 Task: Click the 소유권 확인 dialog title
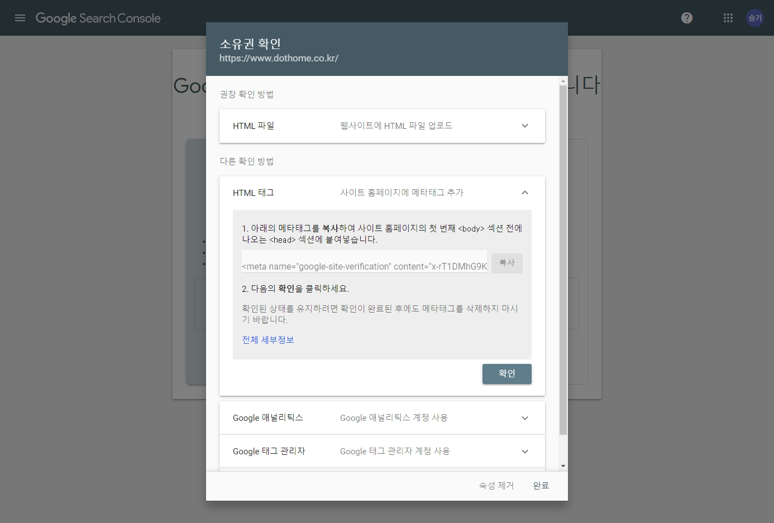[250, 44]
